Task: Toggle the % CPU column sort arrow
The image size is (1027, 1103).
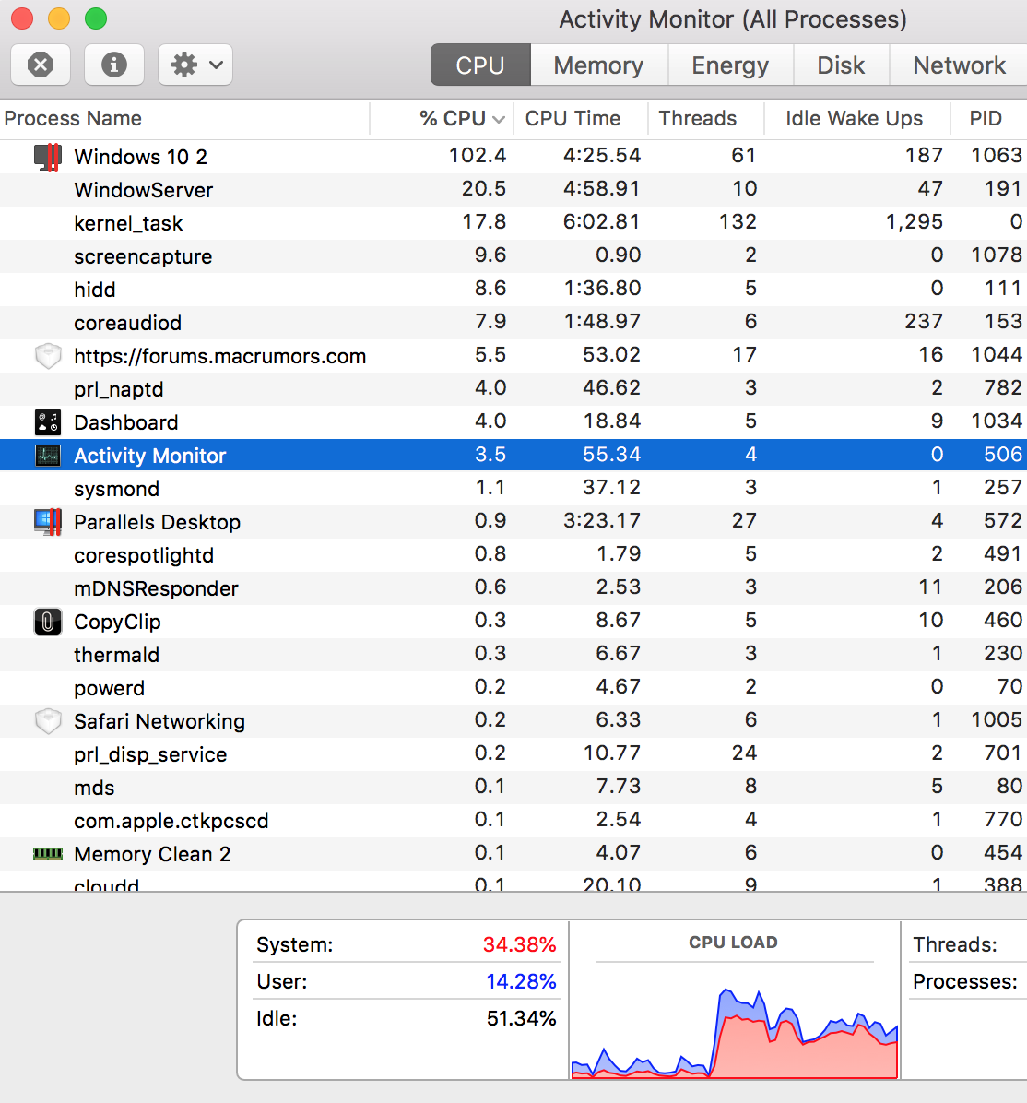Action: pyautogui.click(x=499, y=120)
